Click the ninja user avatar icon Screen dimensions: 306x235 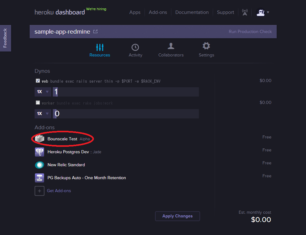tap(261, 12)
